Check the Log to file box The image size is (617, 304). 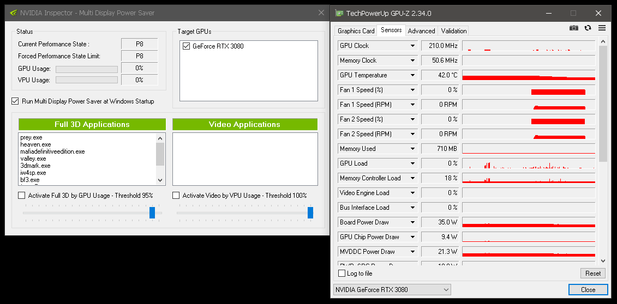(x=342, y=273)
